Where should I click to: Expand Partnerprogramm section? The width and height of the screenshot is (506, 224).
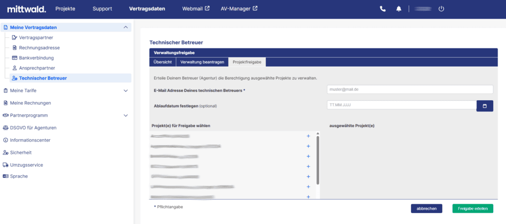coord(126,115)
